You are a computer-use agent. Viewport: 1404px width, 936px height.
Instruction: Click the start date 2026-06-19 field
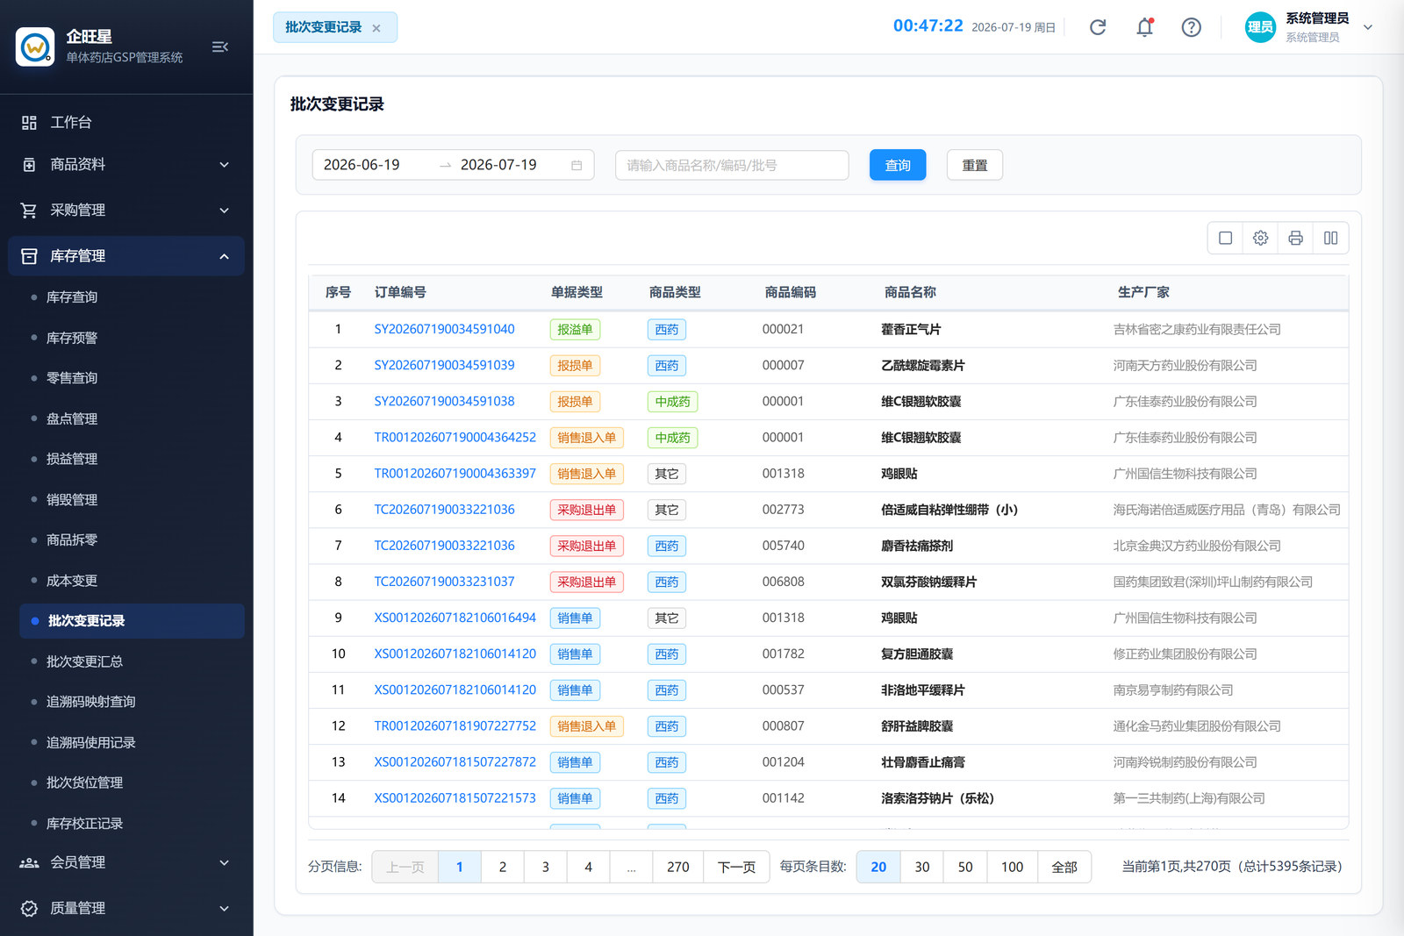[362, 165]
